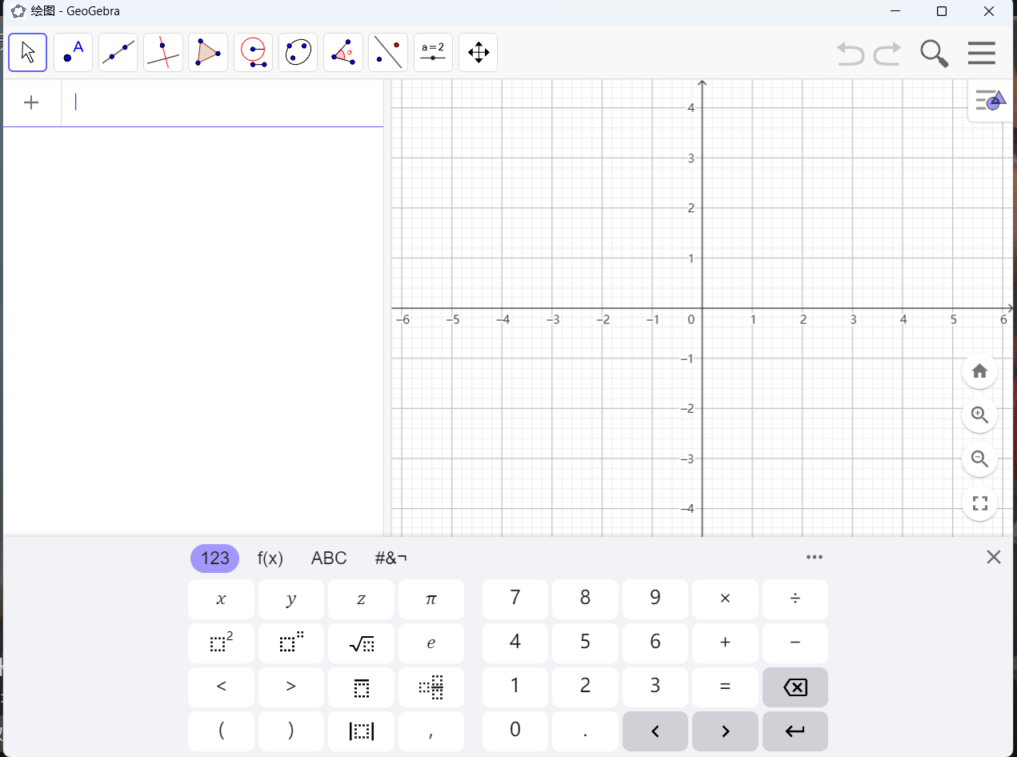The height and width of the screenshot is (757, 1017).
Task: Select the Circle with center tool
Action: click(254, 53)
